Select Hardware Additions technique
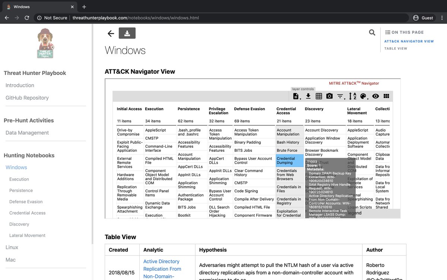 129,177
